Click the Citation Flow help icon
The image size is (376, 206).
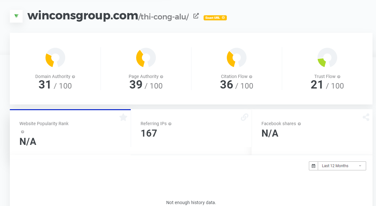pyautogui.click(x=251, y=77)
